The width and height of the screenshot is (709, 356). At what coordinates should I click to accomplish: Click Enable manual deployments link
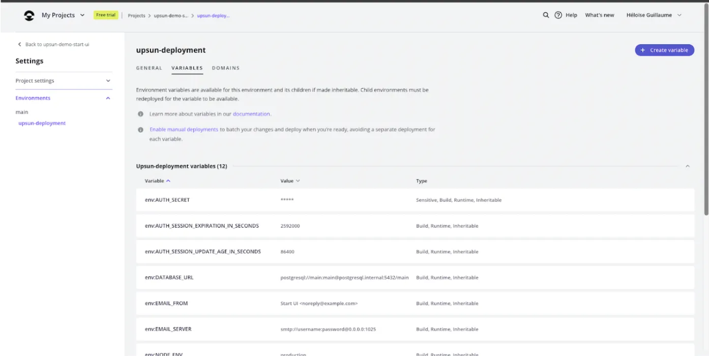click(184, 130)
